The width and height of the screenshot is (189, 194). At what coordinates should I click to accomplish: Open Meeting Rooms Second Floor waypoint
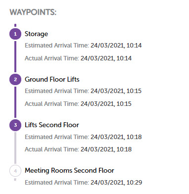tap(69, 171)
